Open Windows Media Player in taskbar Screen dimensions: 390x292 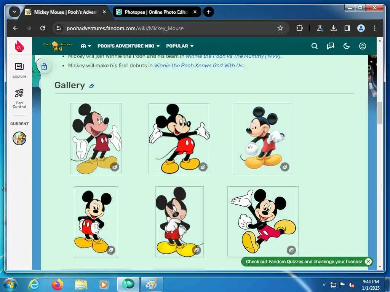coord(104,284)
